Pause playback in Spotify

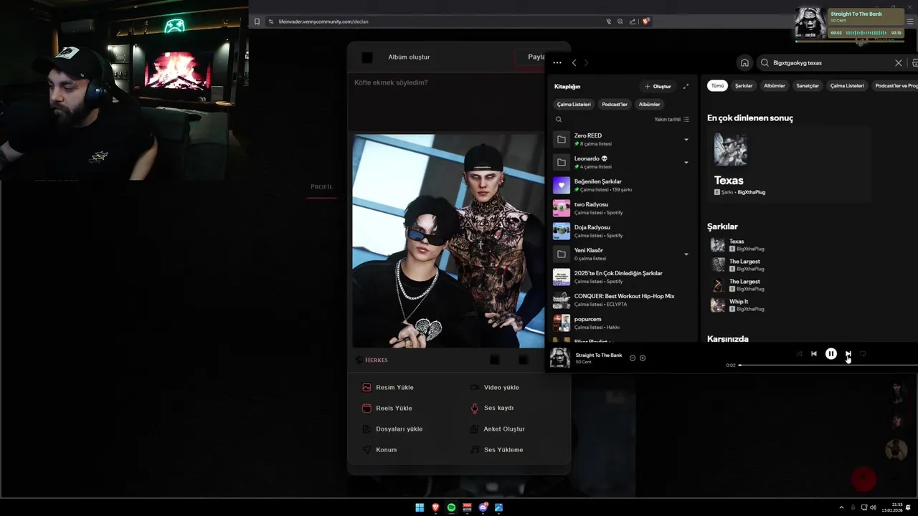point(831,353)
